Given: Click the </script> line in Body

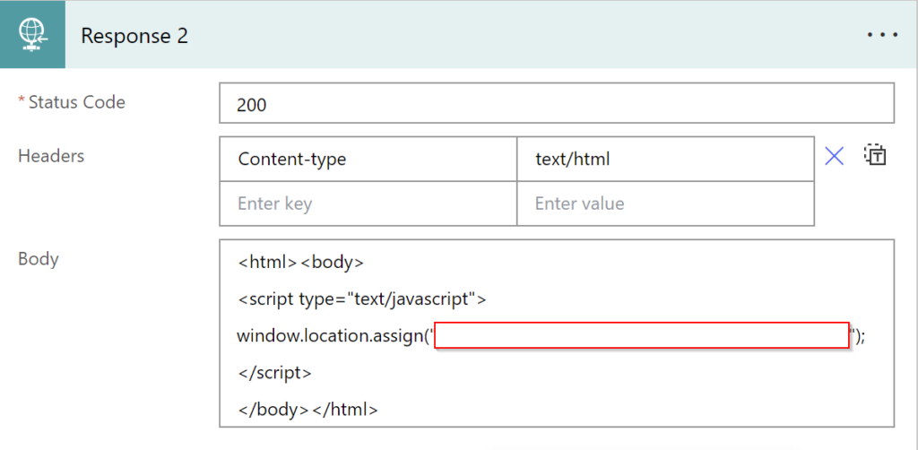Looking at the screenshot, I should pos(274,373).
